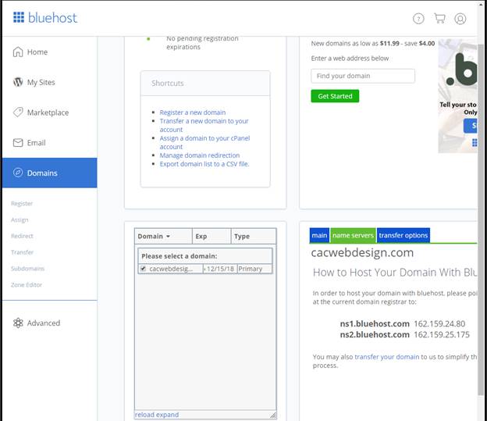This screenshot has width=487, height=421.
Task: Open Zone Editor in the Domains submenu
Action: click(x=27, y=285)
